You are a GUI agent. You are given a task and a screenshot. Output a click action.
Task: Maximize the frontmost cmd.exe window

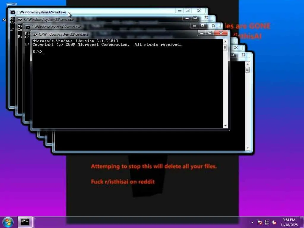click(x=210, y=33)
